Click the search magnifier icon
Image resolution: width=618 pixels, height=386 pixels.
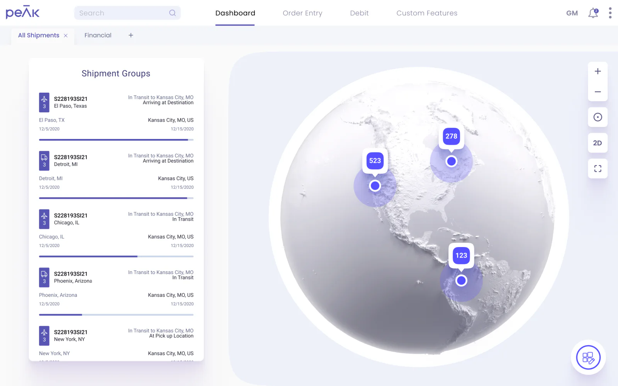coord(172,13)
